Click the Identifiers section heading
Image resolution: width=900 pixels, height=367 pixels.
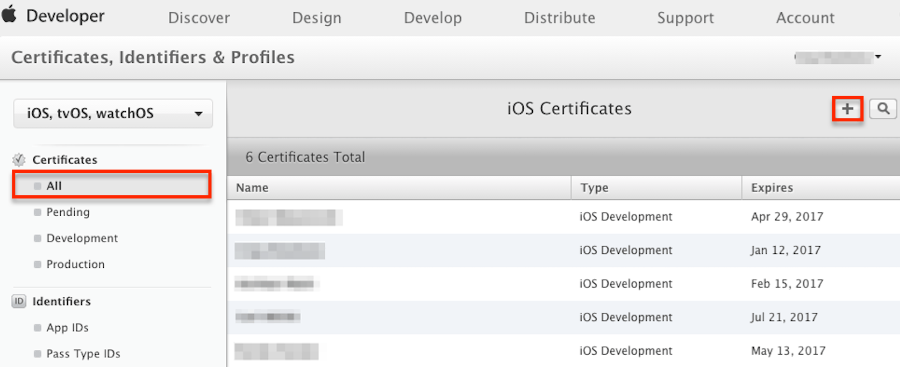61,301
